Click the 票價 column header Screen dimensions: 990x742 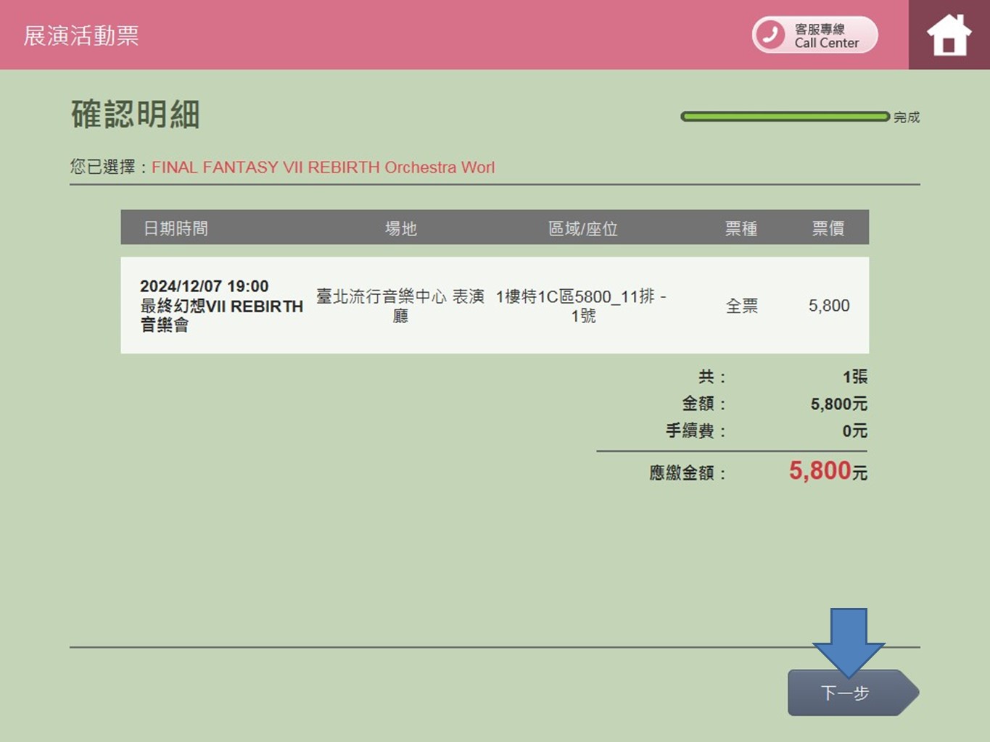coord(828,228)
